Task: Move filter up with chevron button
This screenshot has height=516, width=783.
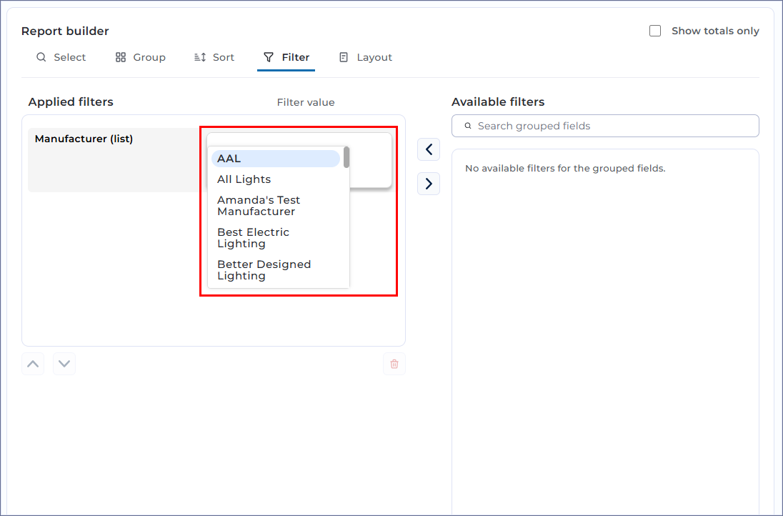Action: pos(33,364)
